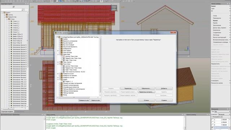Click the Оформление... button
The width and height of the screenshot is (231, 130).
point(146,88)
